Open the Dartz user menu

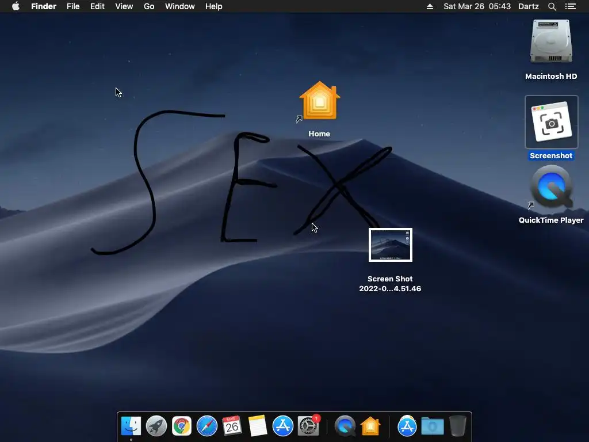529,6
